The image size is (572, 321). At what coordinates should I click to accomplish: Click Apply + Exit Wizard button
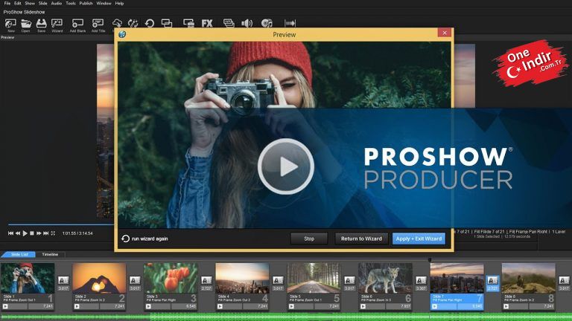(x=419, y=239)
